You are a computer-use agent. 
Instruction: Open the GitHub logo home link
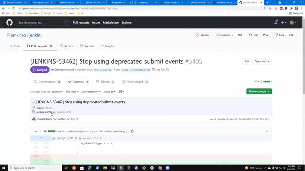click(x=10, y=22)
